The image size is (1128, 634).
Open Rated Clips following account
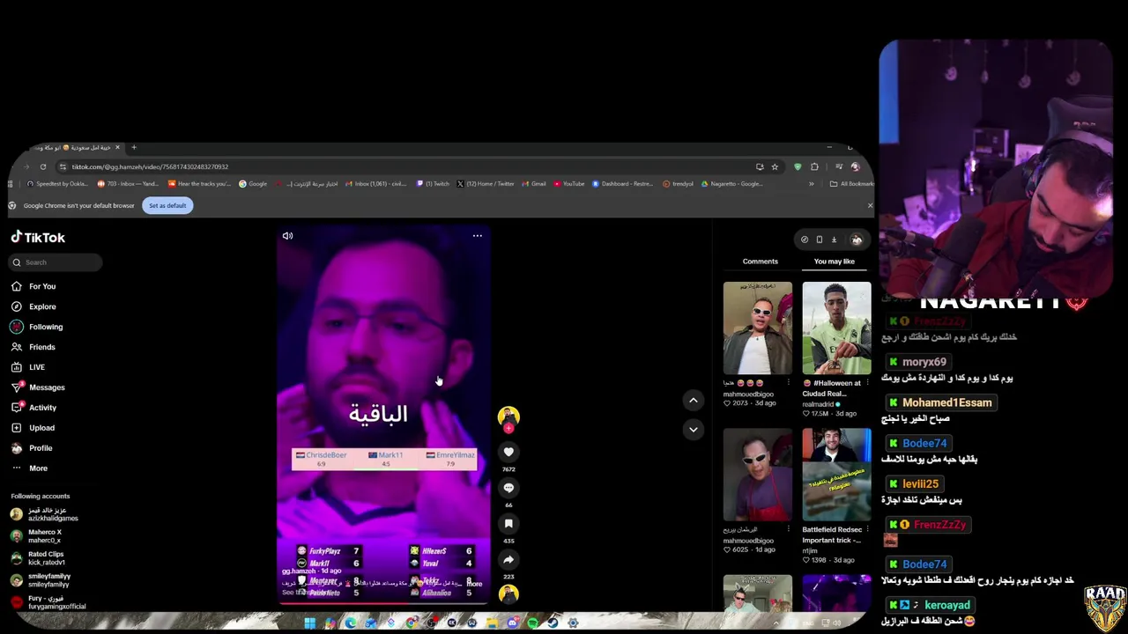37,558
